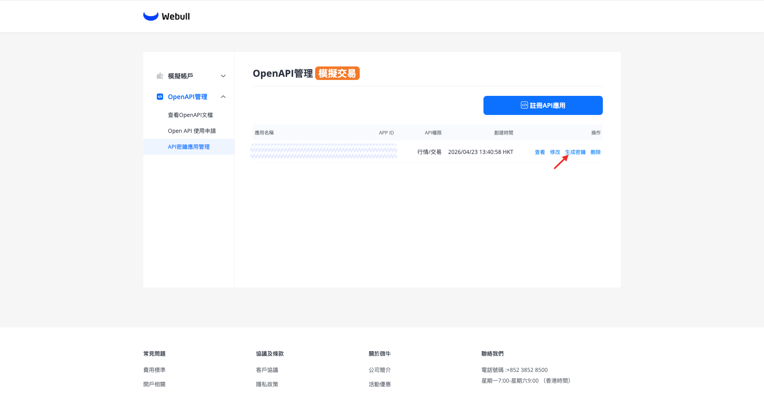Open 客戶協議 footer link

tap(267, 370)
